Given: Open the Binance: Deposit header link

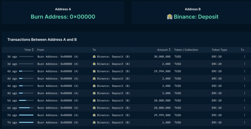Looking at the screenshot, I should (196, 17).
